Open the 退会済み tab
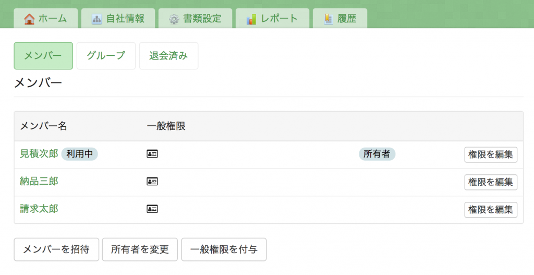This screenshot has height=275, width=534. [x=168, y=56]
